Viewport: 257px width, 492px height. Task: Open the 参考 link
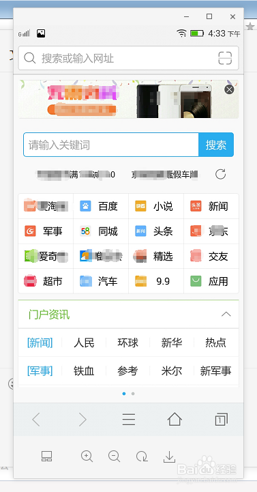[128, 371]
